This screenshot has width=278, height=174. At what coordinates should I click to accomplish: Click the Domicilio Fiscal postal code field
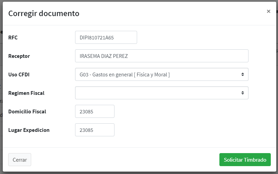tap(95, 111)
